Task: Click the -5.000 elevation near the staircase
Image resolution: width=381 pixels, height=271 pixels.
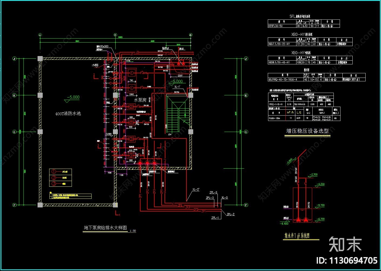Action: [176, 81]
